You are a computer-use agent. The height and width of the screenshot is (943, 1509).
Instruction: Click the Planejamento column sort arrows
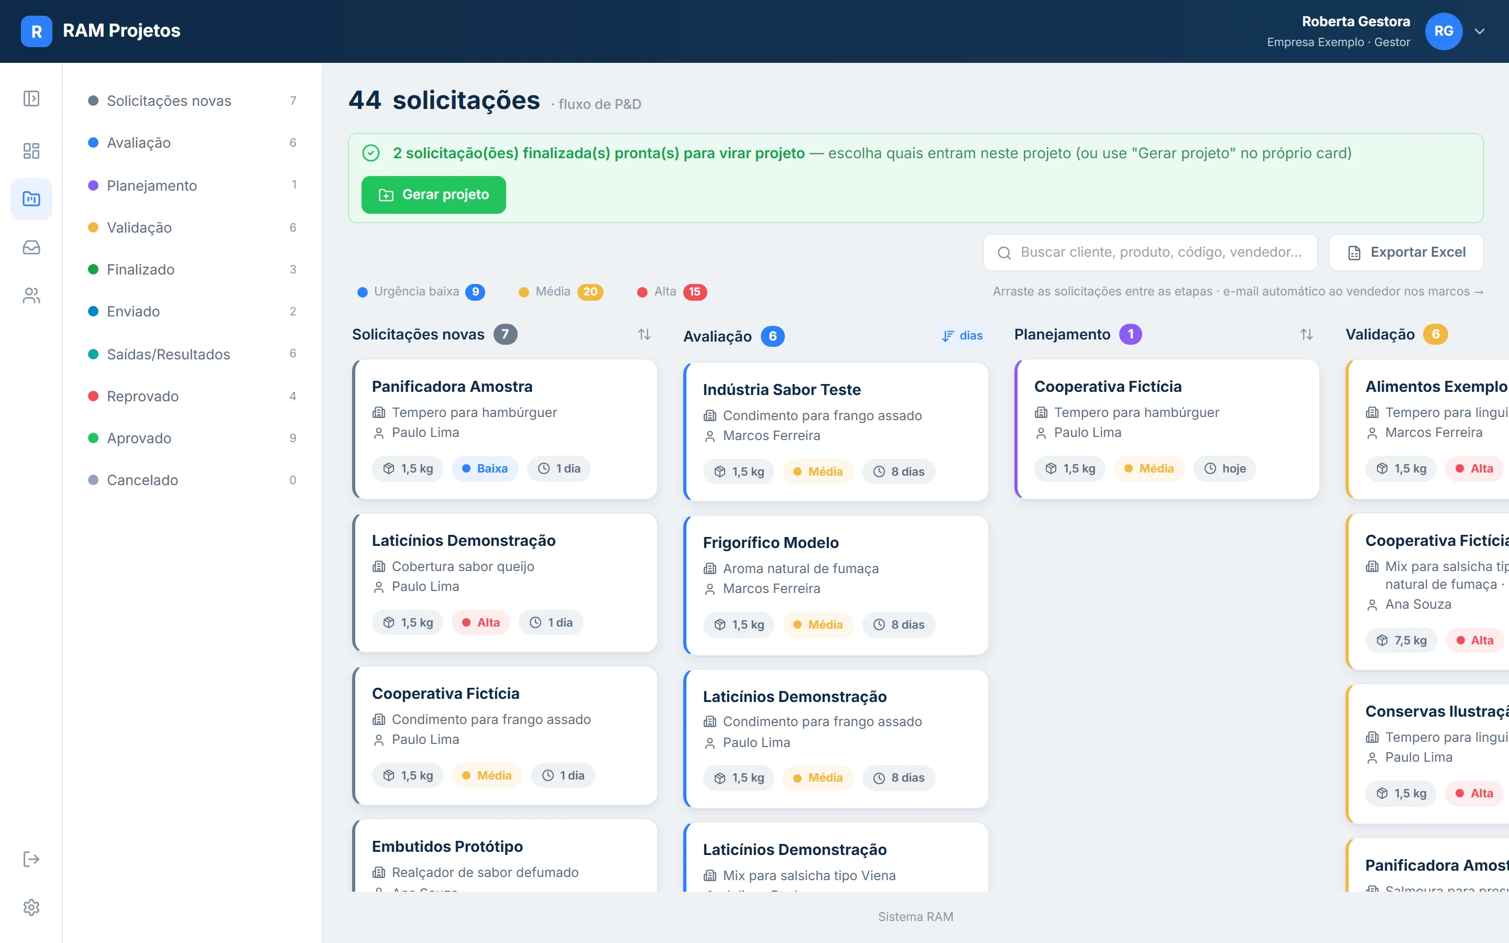click(x=1306, y=334)
